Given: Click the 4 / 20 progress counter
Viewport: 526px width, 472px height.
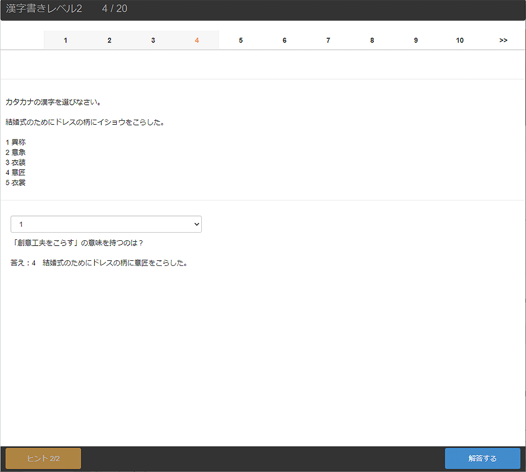Looking at the screenshot, I should point(115,8).
